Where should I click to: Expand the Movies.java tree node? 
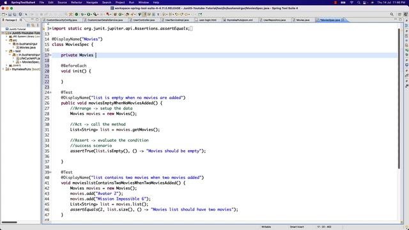(13, 47)
